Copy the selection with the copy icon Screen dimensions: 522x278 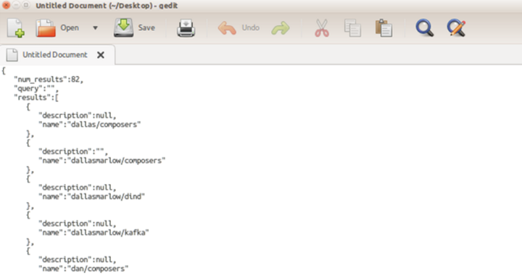[x=352, y=28]
